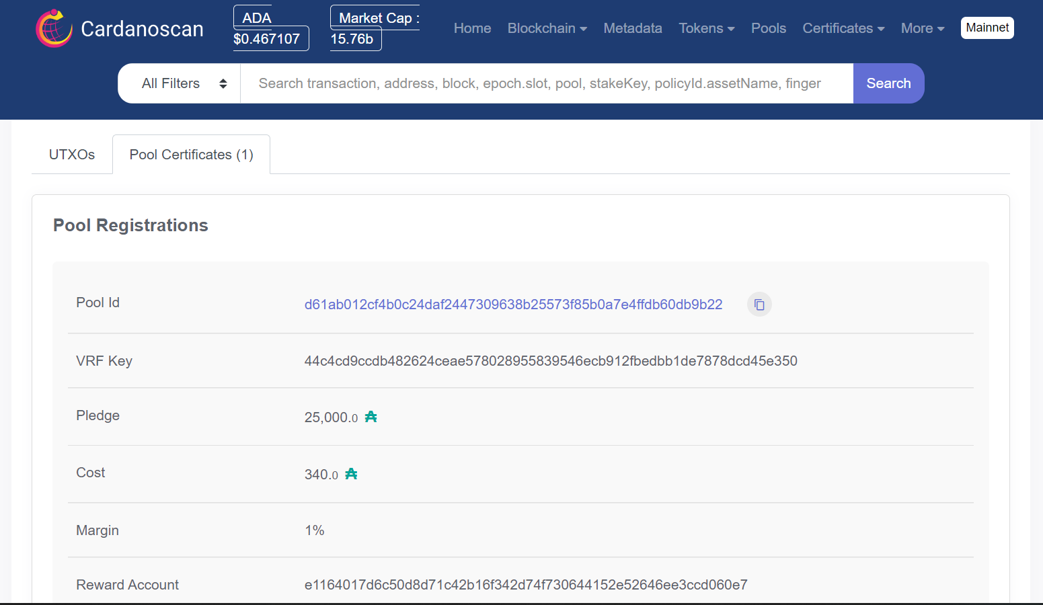Copy the Pool Id to clipboard
1043x605 pixels.
(x=759, y=305)
